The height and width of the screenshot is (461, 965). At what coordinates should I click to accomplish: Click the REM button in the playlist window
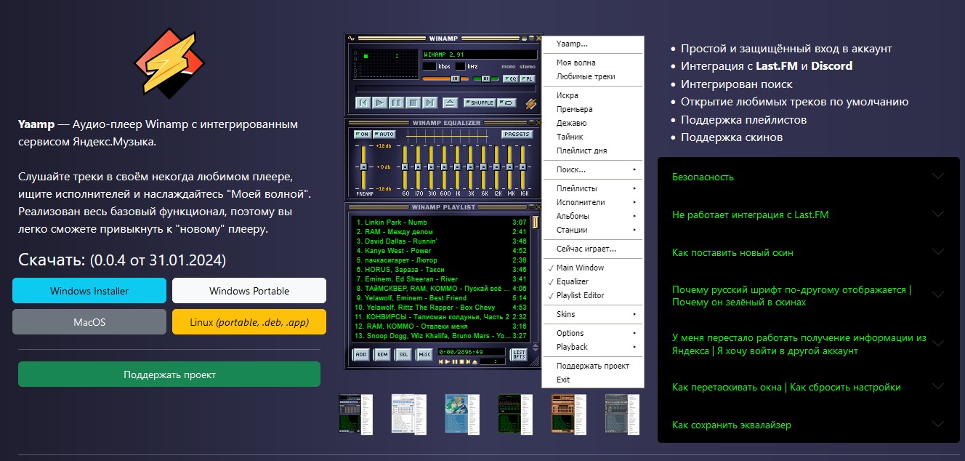[x=381, y=354]
